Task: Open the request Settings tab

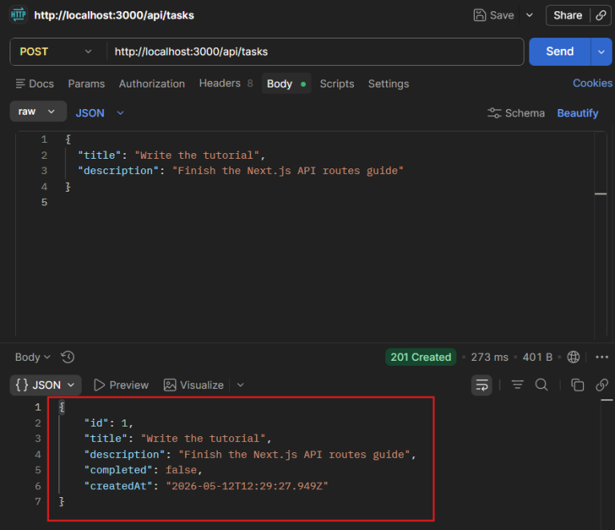Action: click(388, 83)
